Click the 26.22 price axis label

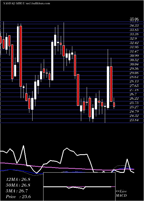134,98
